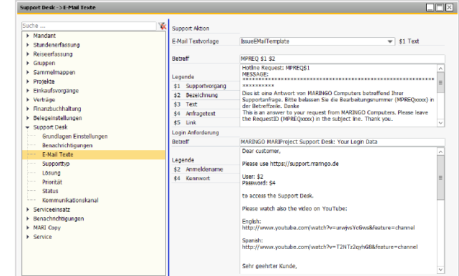Click the $4 Kennwort legend row
The width and height of the screenshot is (459, 276).
pos(205,178)
